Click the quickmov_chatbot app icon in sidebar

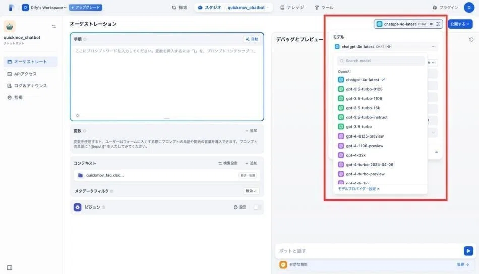click(10, 27)
